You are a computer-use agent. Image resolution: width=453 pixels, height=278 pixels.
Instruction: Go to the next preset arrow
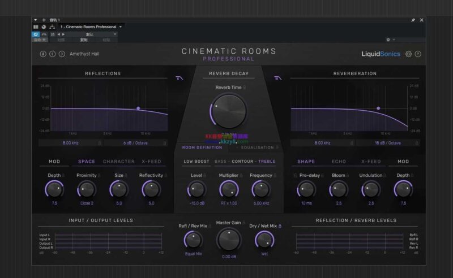(x=62, y=54)
